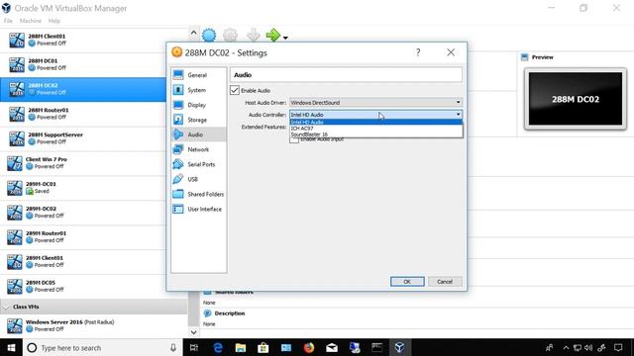Viewport: 634px width, 356px height.
Task: Select Client Win 7 Pro VM
Action: click(83, 163)
